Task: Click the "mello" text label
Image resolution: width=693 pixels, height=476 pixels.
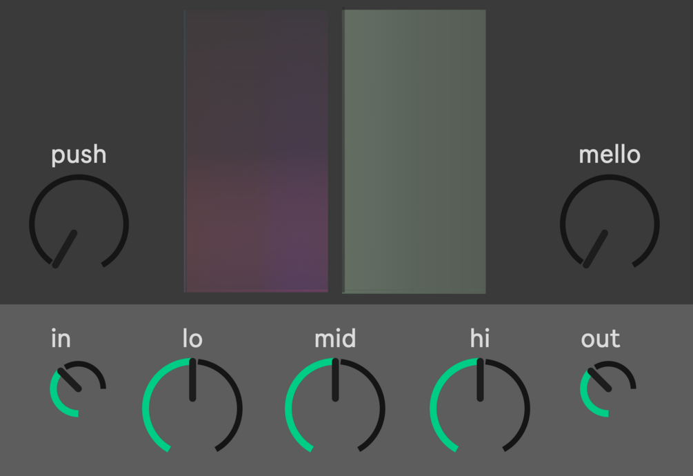Action: click(x=610, y=155)
